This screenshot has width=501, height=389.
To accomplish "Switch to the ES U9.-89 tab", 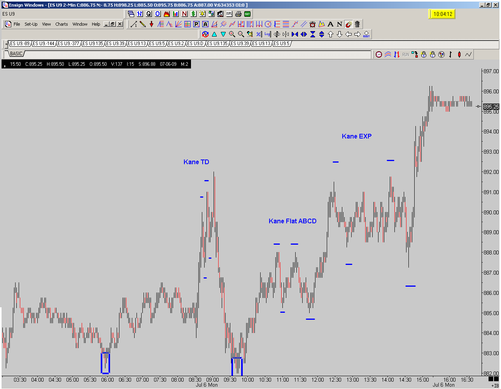I will click(x=19, y=44).
